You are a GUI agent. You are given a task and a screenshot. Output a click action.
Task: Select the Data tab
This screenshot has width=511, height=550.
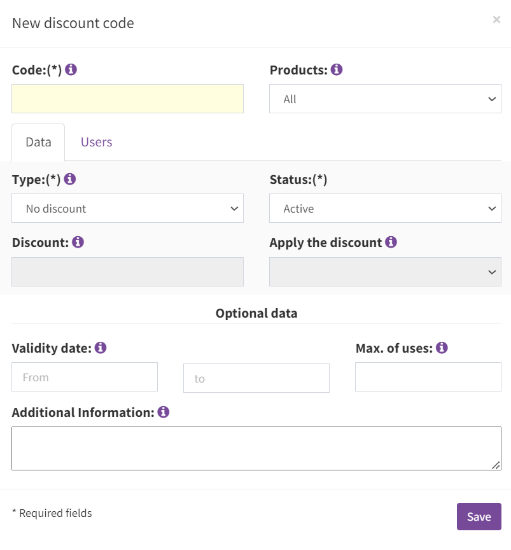pos(38,142)
